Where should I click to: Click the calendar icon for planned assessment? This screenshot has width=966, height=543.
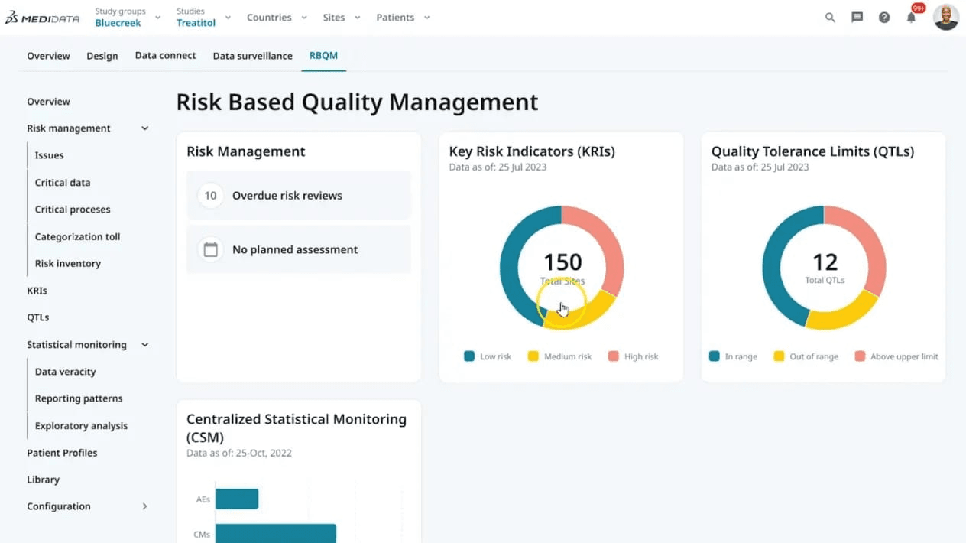coord(210,249)
